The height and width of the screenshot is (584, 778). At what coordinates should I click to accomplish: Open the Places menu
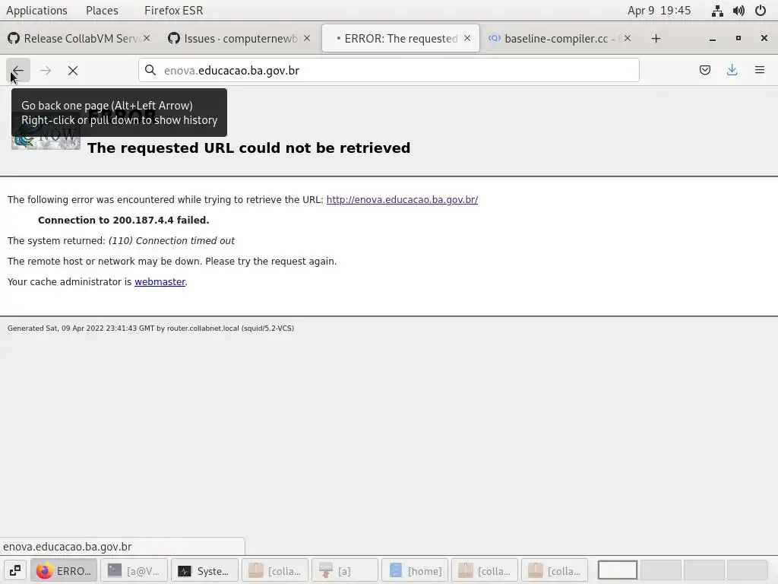[x=102, y=11]
